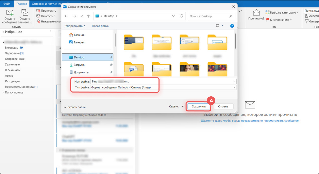Open the file type dropdown
Image resolution: width=319 pixels, height=174 pixels.
click(x=235, y=88)
